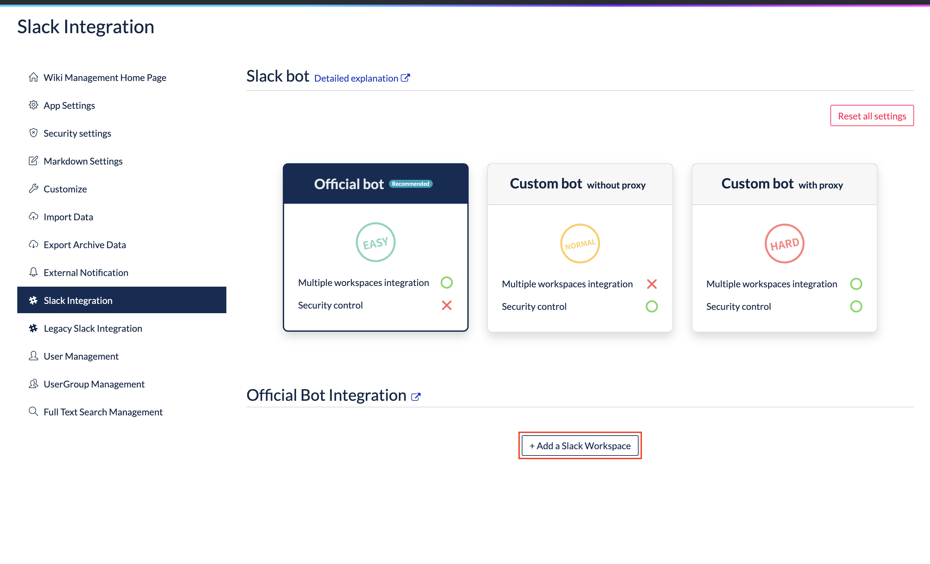Choose Custom bot with proxy card
Screen dimensions: 930x564
tap(784, 247)
